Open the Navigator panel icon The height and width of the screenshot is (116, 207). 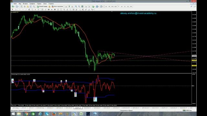(28, 6)
